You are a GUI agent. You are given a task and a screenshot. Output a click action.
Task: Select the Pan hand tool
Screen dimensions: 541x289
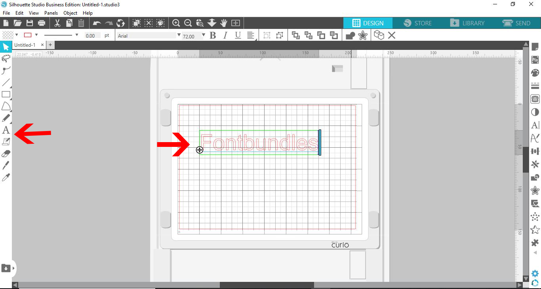coord(224,23)
